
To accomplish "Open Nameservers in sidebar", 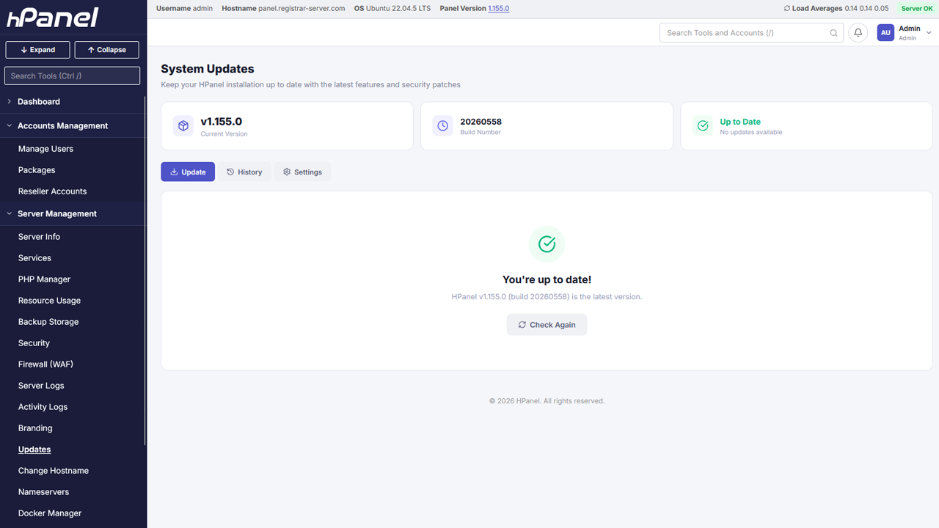I will coord(43,492).
